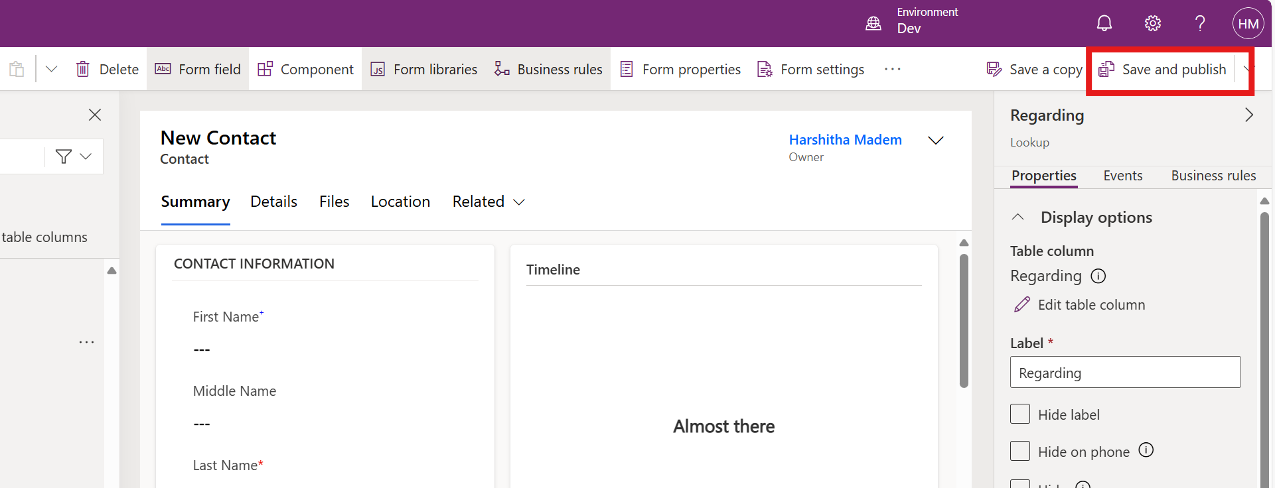Open the HM account avatar
Screen dimensions: 1275x488
click(1248, 24)
